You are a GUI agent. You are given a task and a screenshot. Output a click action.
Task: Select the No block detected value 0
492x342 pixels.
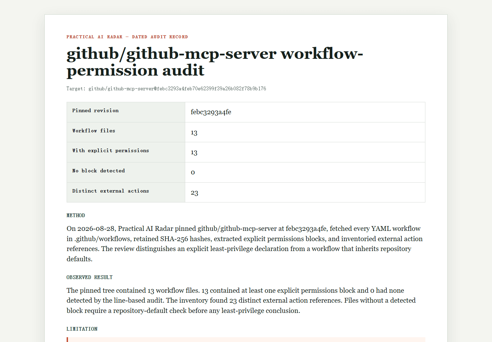[x=193, y=172]
